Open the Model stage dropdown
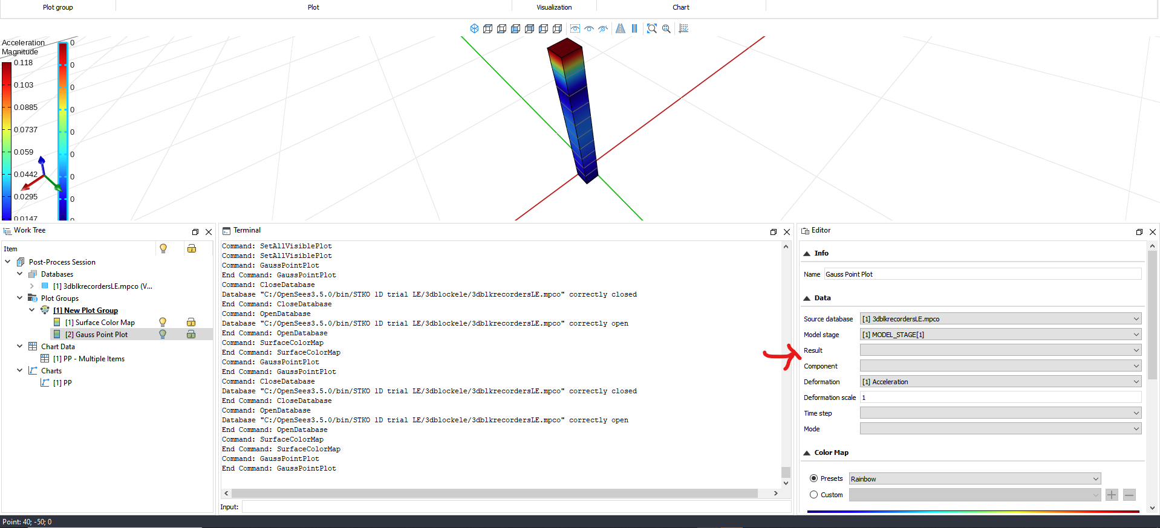Image resolution: width=1160 pixels, height=528 pixels. [1000, 335]
